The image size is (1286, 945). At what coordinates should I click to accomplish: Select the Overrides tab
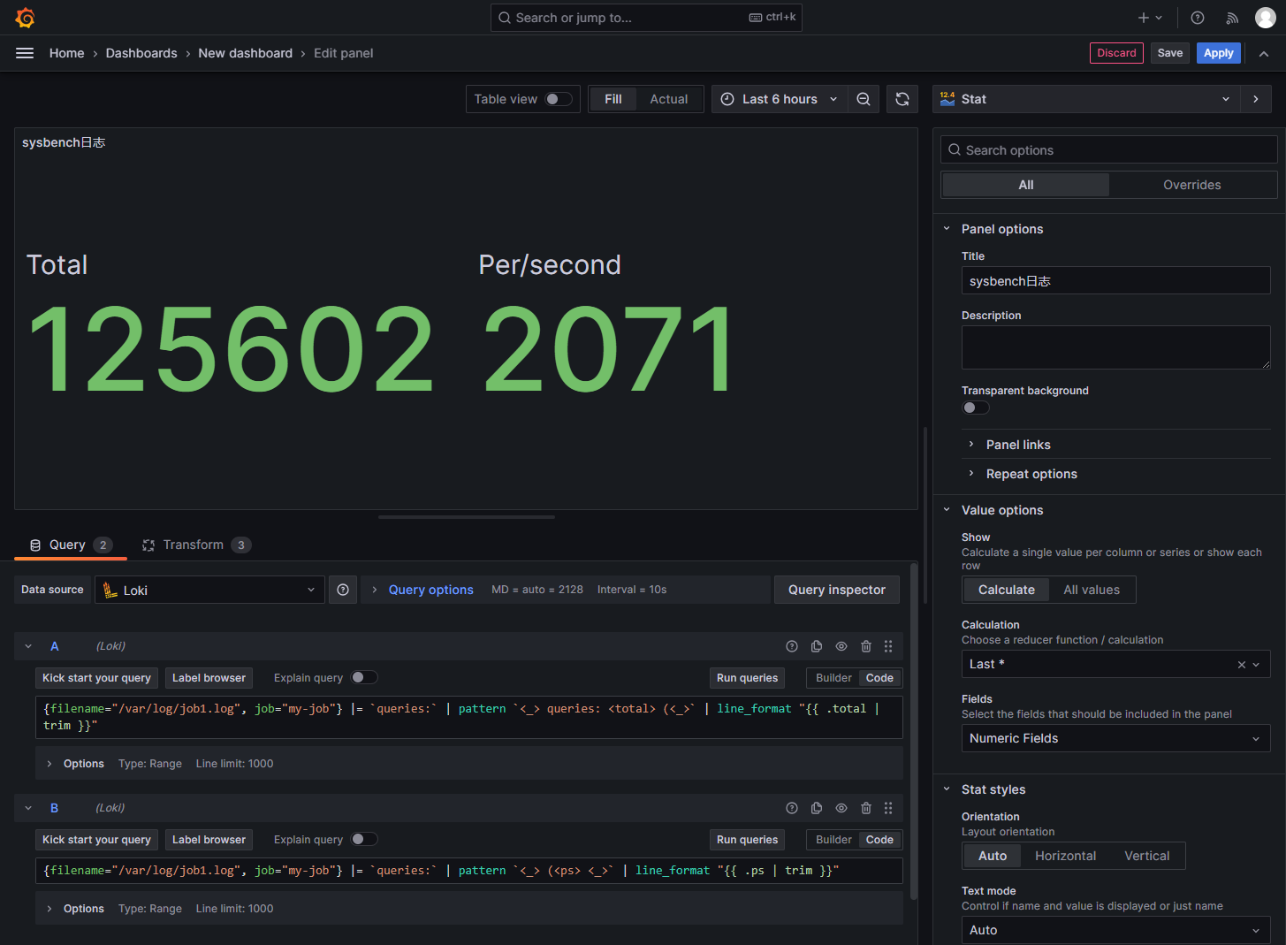pos(1191,185)
